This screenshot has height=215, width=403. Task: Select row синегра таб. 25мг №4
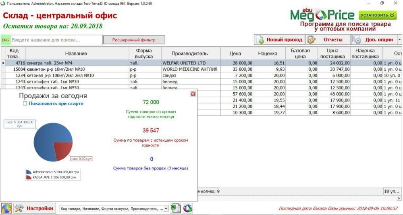tap(202, 63)
